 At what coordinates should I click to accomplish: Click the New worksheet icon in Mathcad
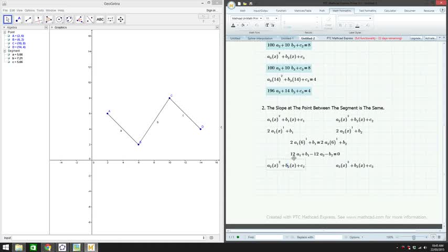coord(239,4)
